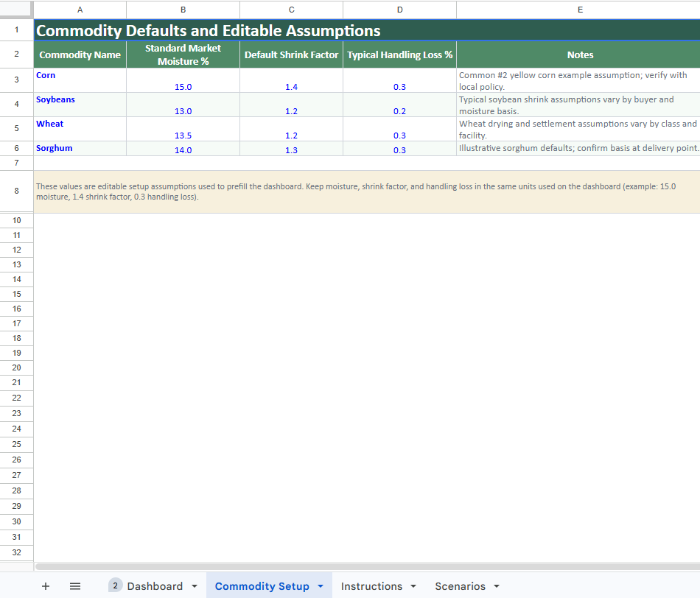Open the Scenarios tab dropdown arrow

point(496,585)
